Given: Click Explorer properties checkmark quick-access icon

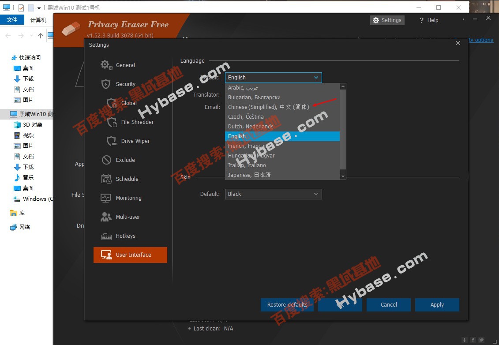Looking at the screenshot, I should [21, 7].
